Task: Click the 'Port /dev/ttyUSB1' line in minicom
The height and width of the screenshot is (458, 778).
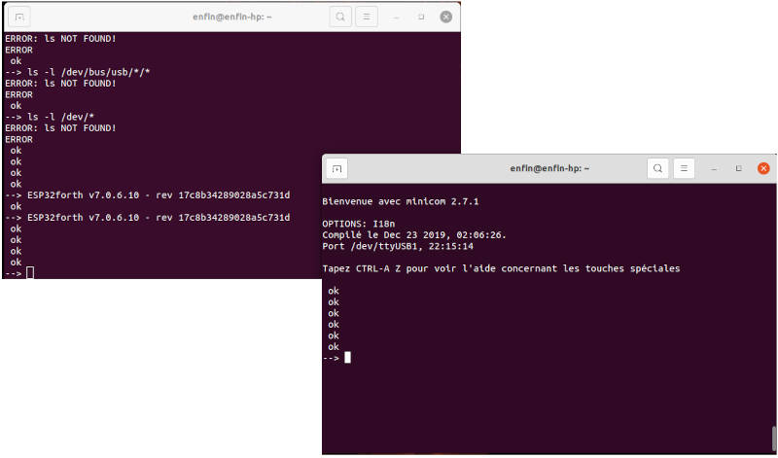Action: pos(399,246)
